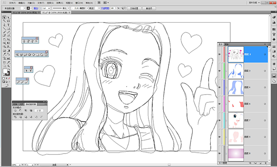Viewport: 277px width, 167px height.
Task: Select the Rotate tool
Action: [x=4, y=39]
